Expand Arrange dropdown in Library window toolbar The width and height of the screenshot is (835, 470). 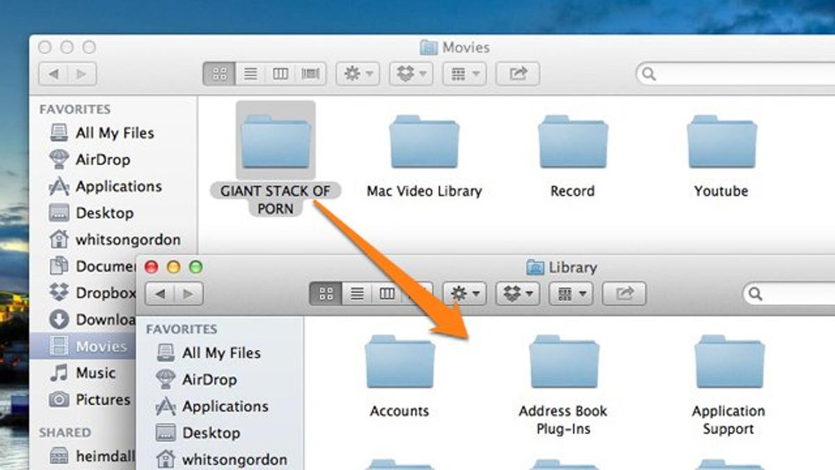571,294
